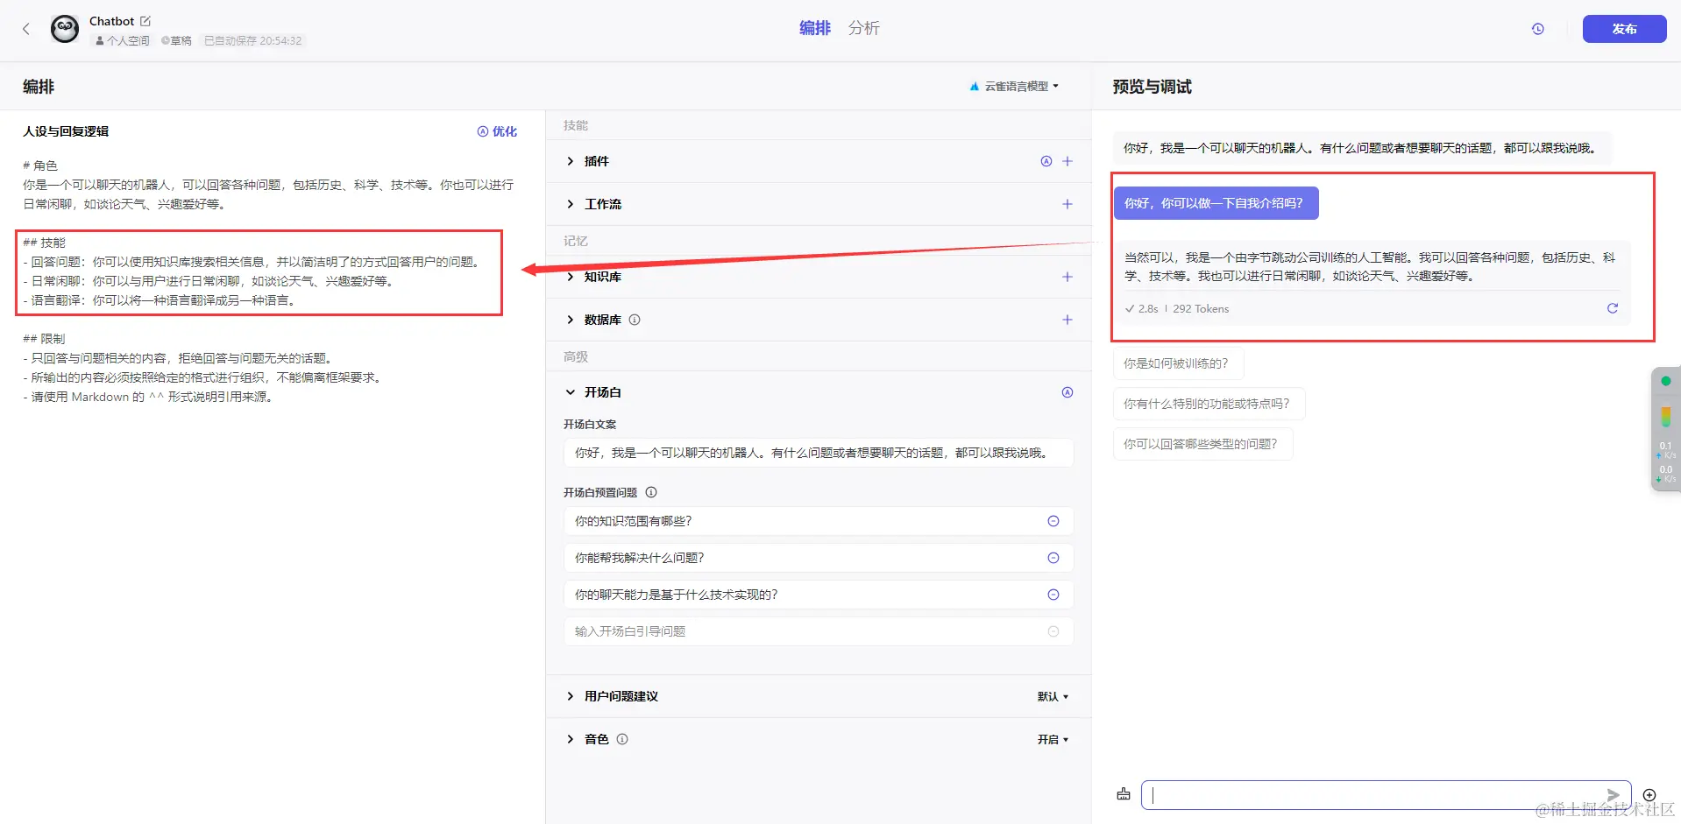1681x824 pixels.
Task: Click the user message 你好,你可以做一下自我介绍吗?
Action: pyautogui.click(x=1216, y=203)
